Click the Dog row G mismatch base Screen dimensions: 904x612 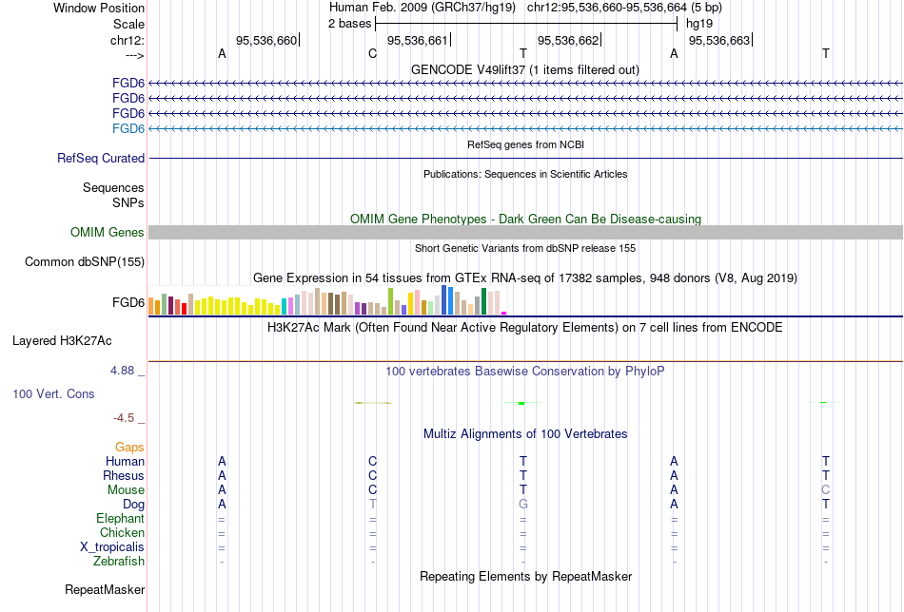pos(523,505)
